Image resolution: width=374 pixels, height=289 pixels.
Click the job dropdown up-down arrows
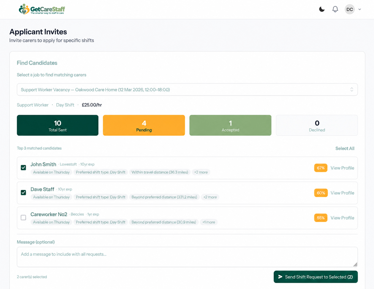tap(352, 90)
